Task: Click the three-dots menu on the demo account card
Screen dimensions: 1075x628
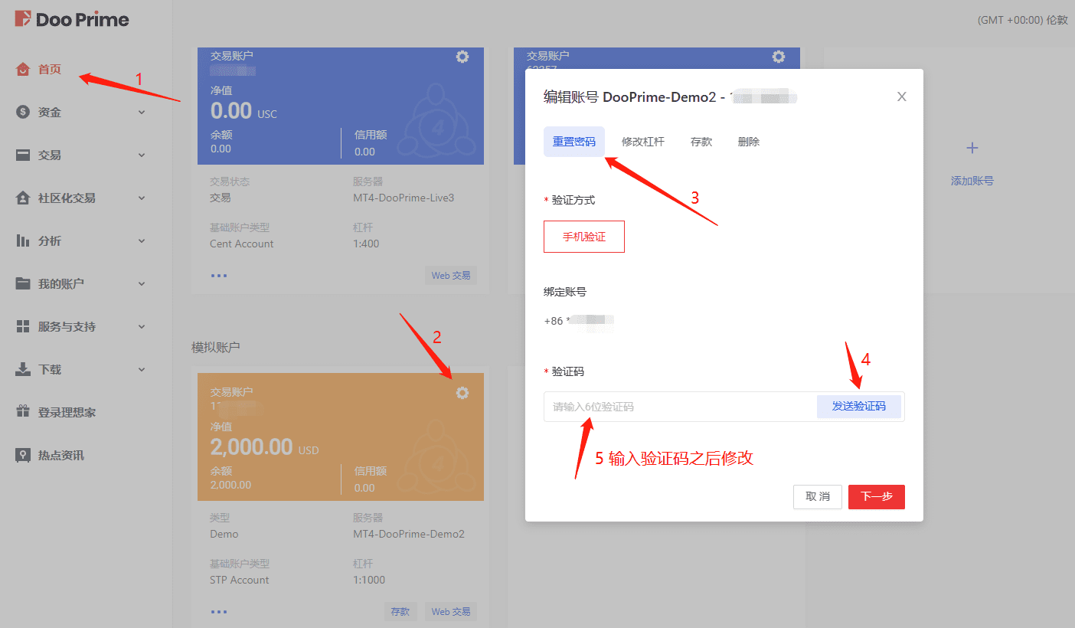Action: pos(219,612)
